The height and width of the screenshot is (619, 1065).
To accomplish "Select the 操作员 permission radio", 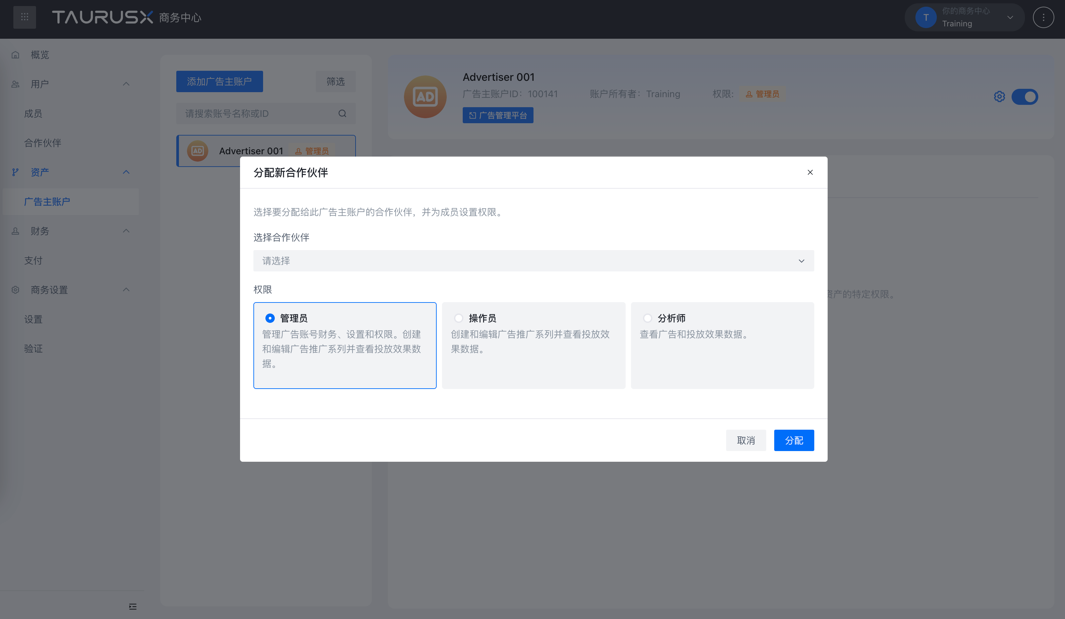I will point(458,318).
